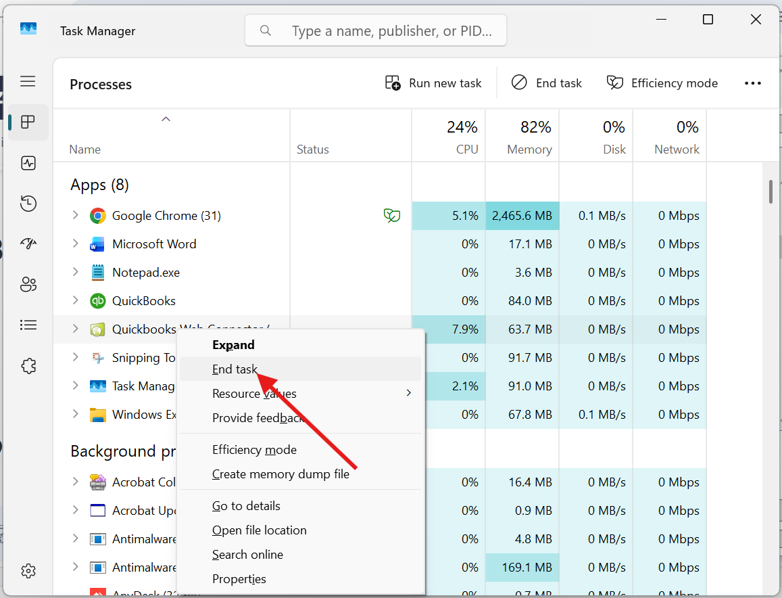Open App history from sidebar
Viewport: 782px width, 598px height.
point(28,204)
